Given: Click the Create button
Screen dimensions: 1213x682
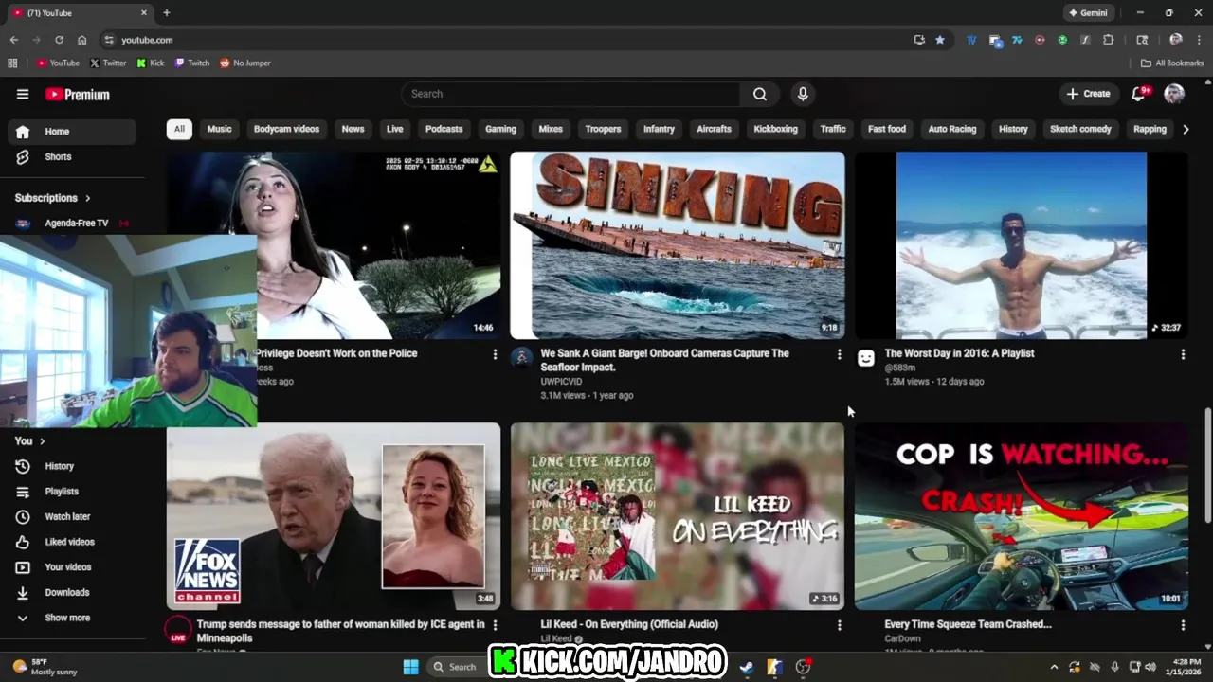Looking at the screenshot, I should point(1088,94).
